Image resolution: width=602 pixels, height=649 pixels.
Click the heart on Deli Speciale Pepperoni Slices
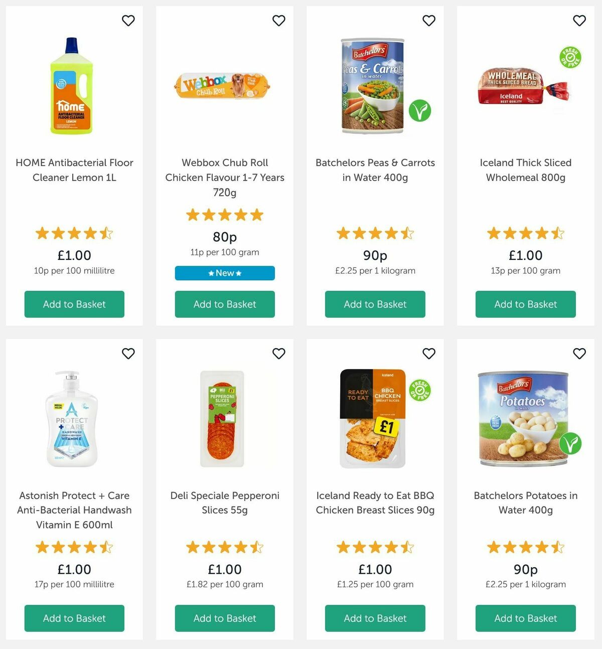[278, 354]
